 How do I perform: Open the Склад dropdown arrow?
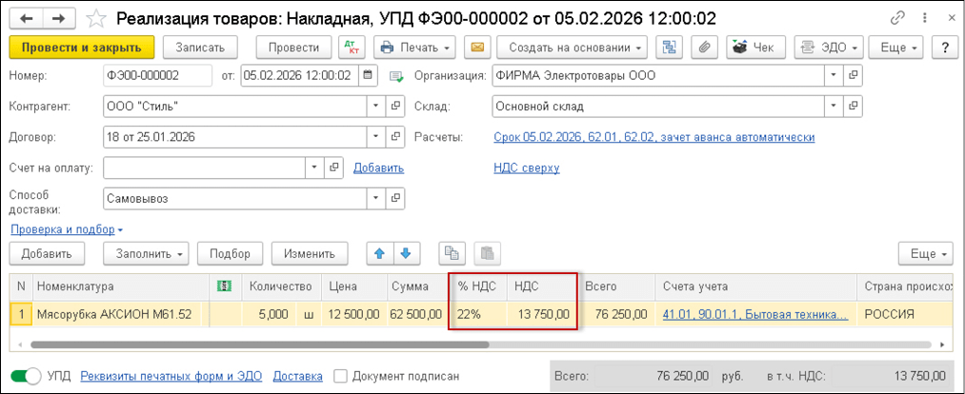click(834, 107)
